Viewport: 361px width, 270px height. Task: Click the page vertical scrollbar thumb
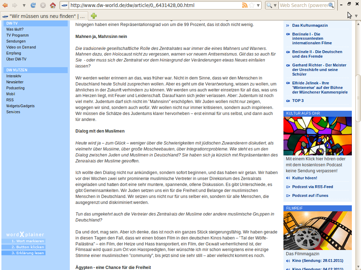(x=358, y=98)
